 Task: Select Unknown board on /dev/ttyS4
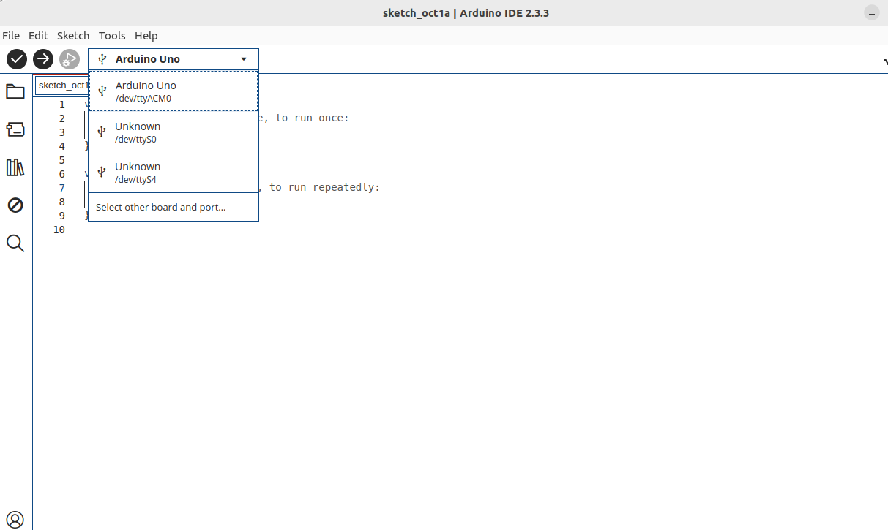coord(174,173)
